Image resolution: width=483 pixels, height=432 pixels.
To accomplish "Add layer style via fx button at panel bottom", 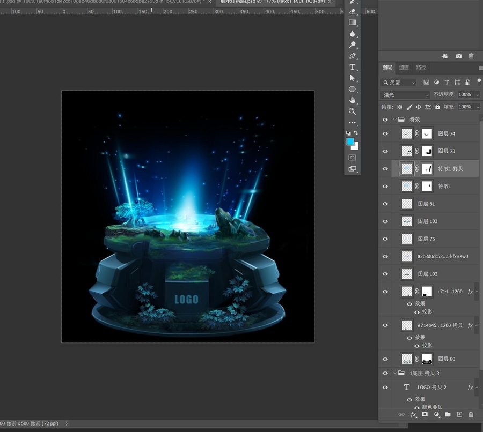I will [x=413, y=414].
